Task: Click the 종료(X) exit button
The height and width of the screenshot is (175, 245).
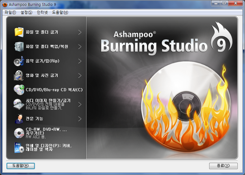Action: click(223, 166)
